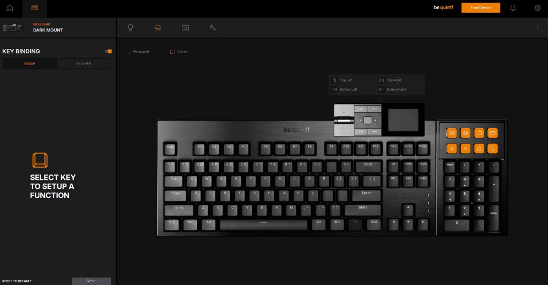Select the Q key
The height and width of the screenshot is (285, 548).
(x=192, y=181)
